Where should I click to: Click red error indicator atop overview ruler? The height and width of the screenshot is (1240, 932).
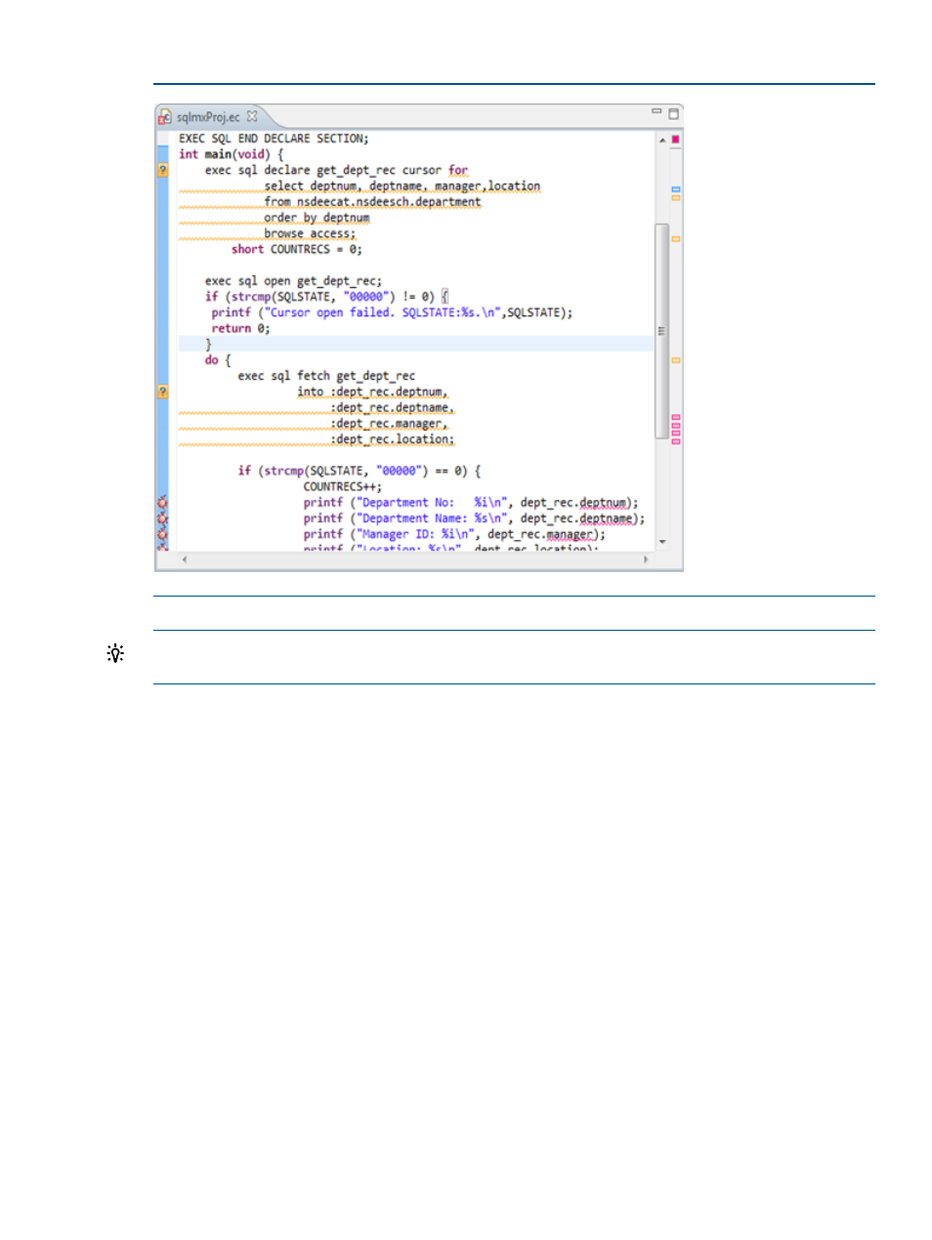pos(675,140)
